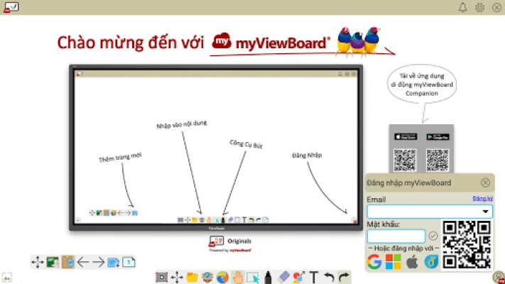This screenshot has height=284, width=505.
Task: Select the eraser tool
Action: tap(283, 277)
